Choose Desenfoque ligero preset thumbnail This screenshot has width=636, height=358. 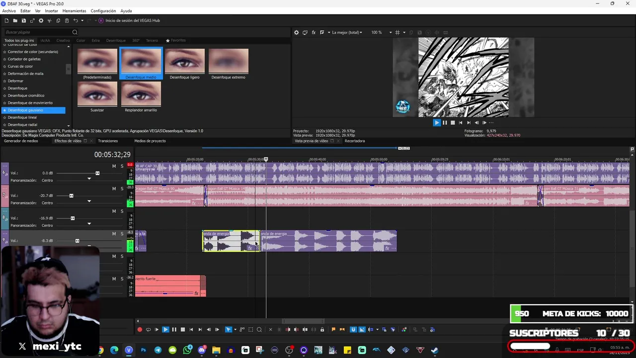pos(184,63)
